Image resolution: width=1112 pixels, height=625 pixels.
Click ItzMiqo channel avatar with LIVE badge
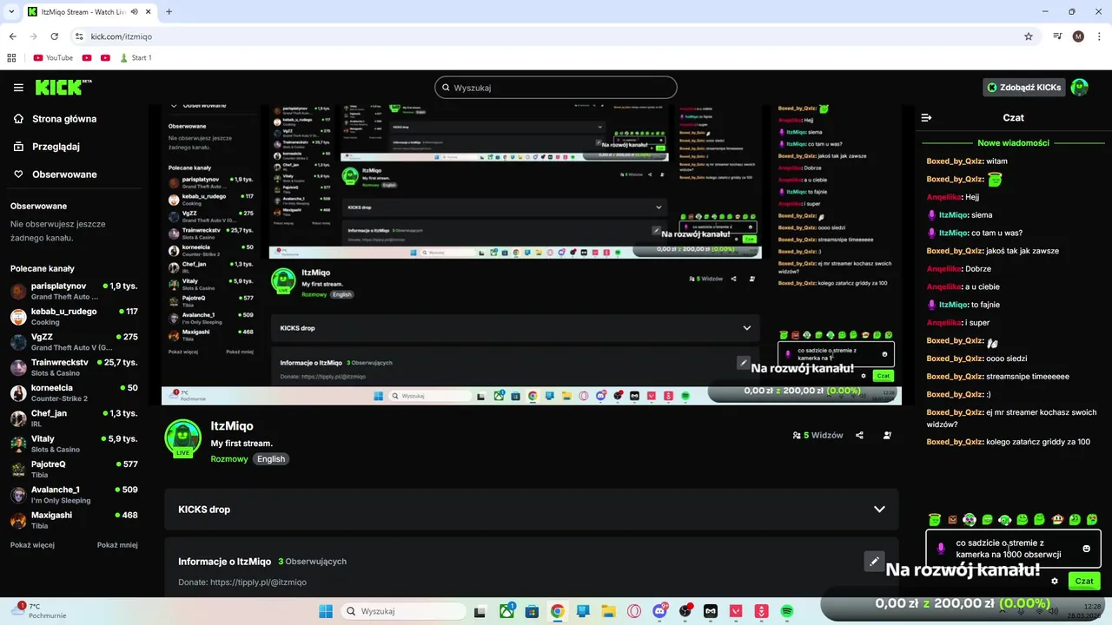pyautogui.click(x=182, y=438)
